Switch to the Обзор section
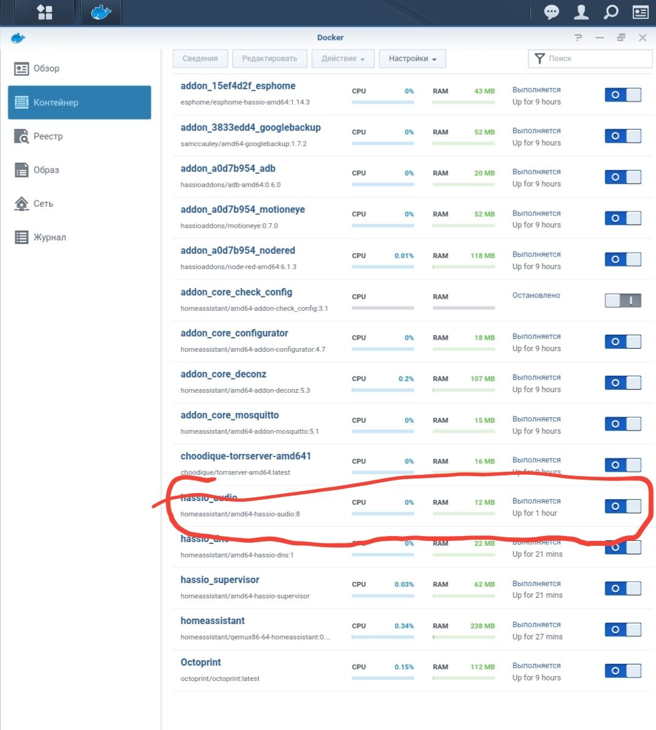Image resolution: width=656 pixels, height=730 pixels. click(x=80, y=69)
